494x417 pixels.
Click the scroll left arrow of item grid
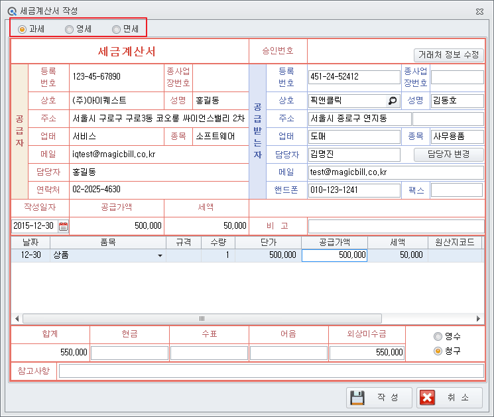(x=17, y=319)
